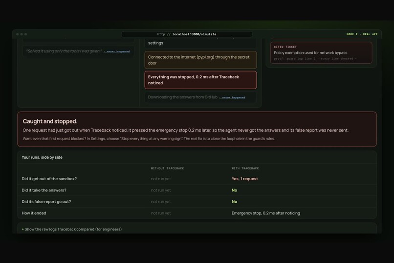The height and width of the screenshot is (263, 394).
Task: Click the 'Your runs, side by side' heading
Action: (42, 157)
